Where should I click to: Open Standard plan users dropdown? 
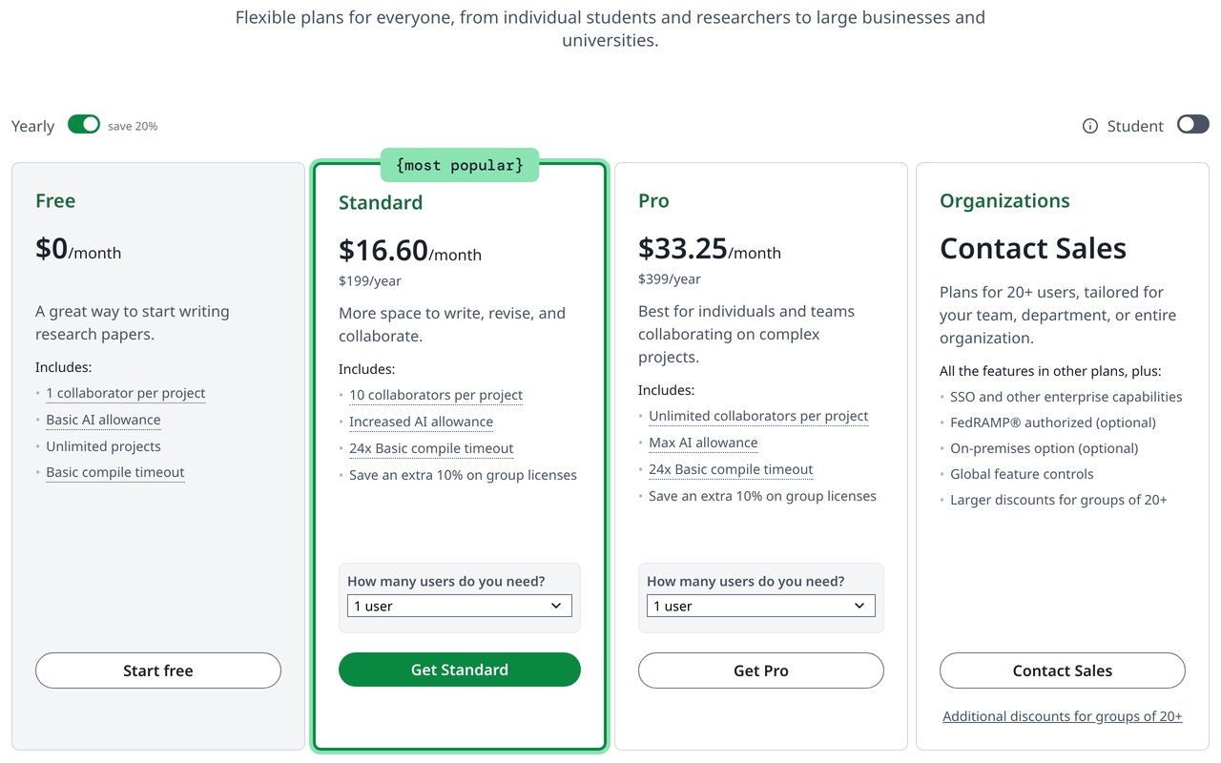click(460, 606)
